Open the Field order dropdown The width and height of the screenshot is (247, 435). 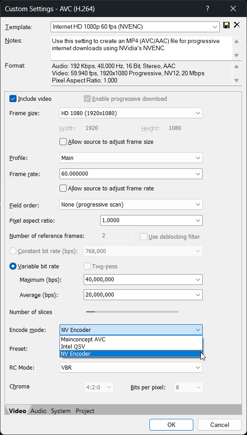[131, 204]
